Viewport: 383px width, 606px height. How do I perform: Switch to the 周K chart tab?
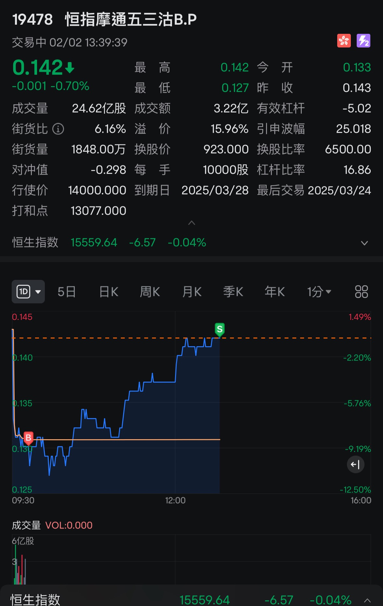tap(150, 292)
